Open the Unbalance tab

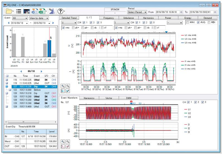pyautogui.click(x=129, y=18)
